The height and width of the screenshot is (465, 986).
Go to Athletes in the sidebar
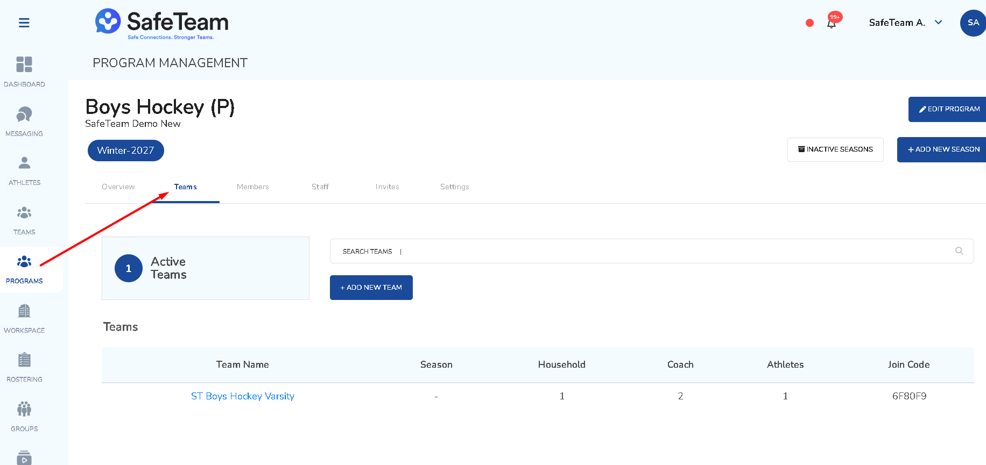[x=24, y=170]
